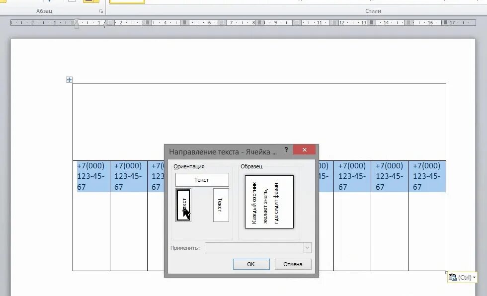This screenshot has height=296, width=487.
Task: Open the Применить dropdown list
Action: [307, 248]
